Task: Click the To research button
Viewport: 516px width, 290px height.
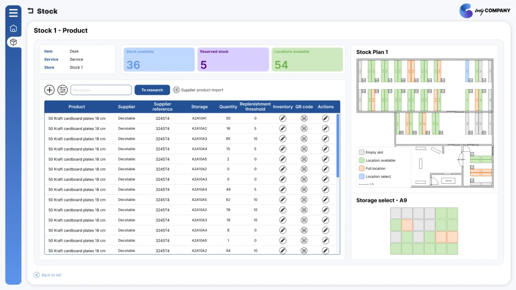Action: tap(152, 90)
